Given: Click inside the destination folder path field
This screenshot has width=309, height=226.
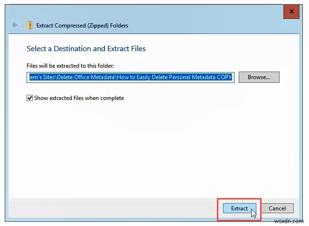Looking at the screenshot, I should tap(131, 77).
